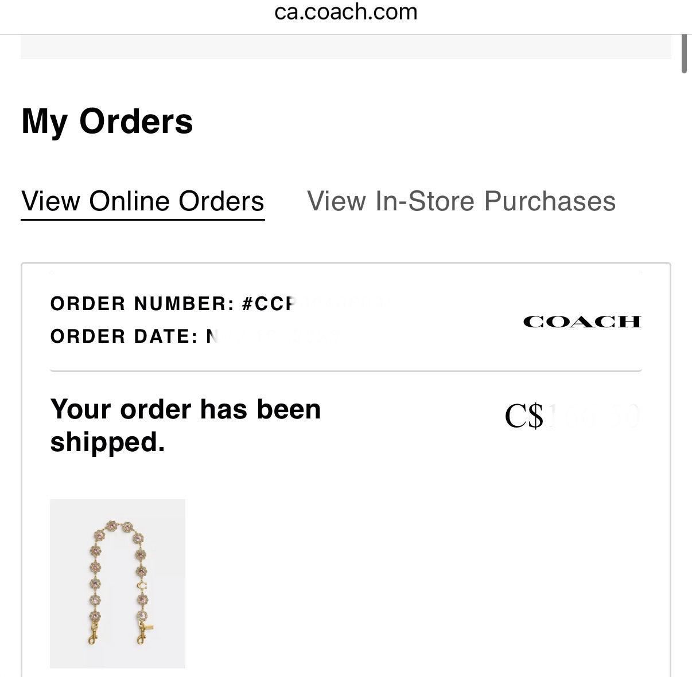Click the My Orders page heading
Image resolution: width=692 pixels, height=677 pixels.
click(x=107, y=121)
